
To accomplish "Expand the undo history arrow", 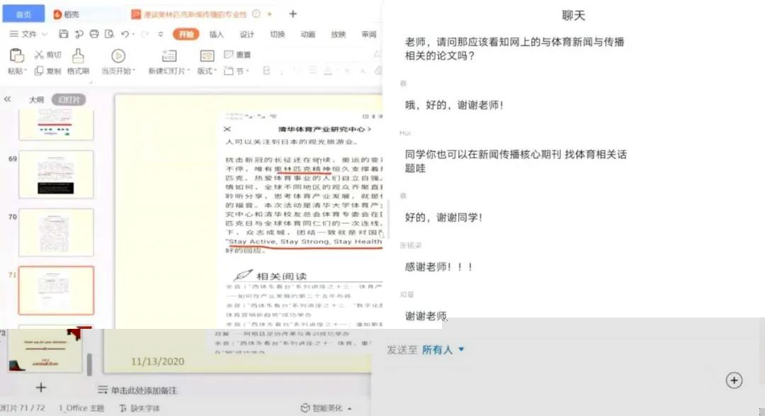I will click(133, 34).
